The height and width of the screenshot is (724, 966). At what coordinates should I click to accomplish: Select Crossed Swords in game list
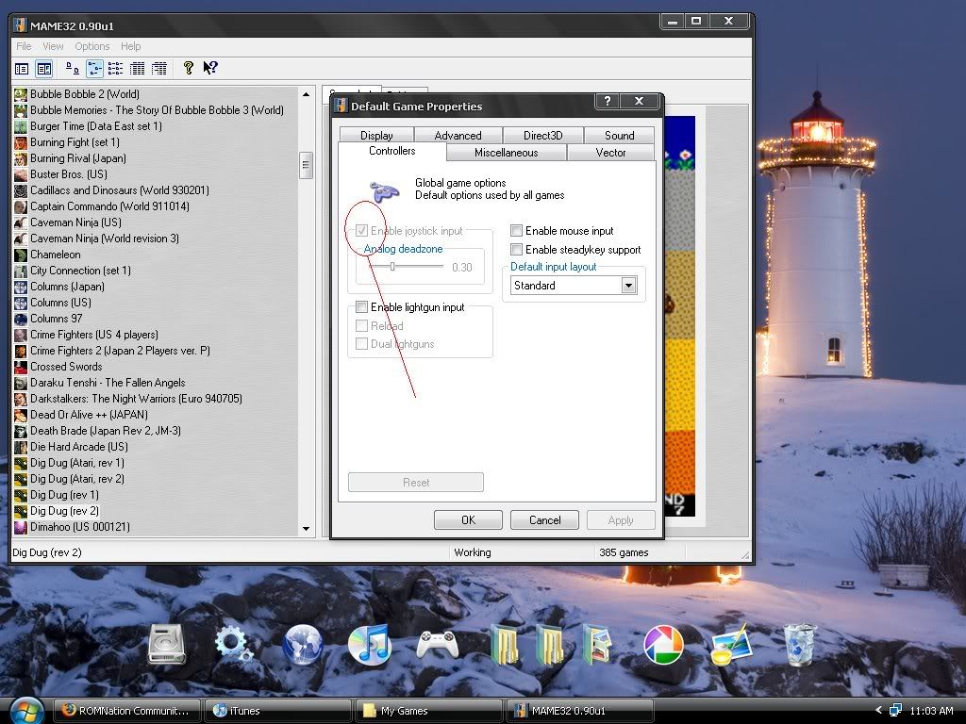67,367
